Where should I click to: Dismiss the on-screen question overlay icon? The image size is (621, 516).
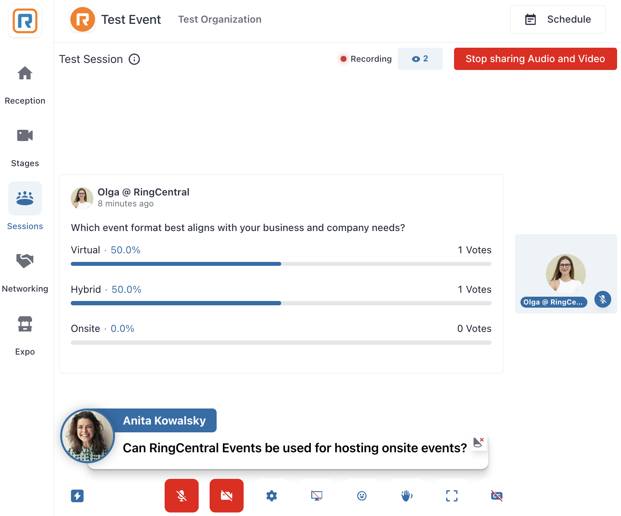(x=479, y=442)
